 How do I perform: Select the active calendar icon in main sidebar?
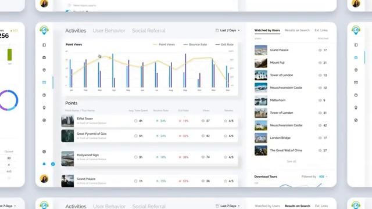click(44, 82)
